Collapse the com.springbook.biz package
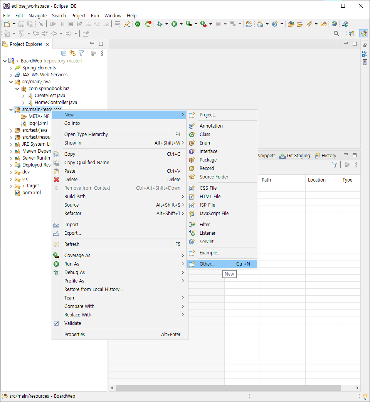The image size is (370, 402). 17,89
